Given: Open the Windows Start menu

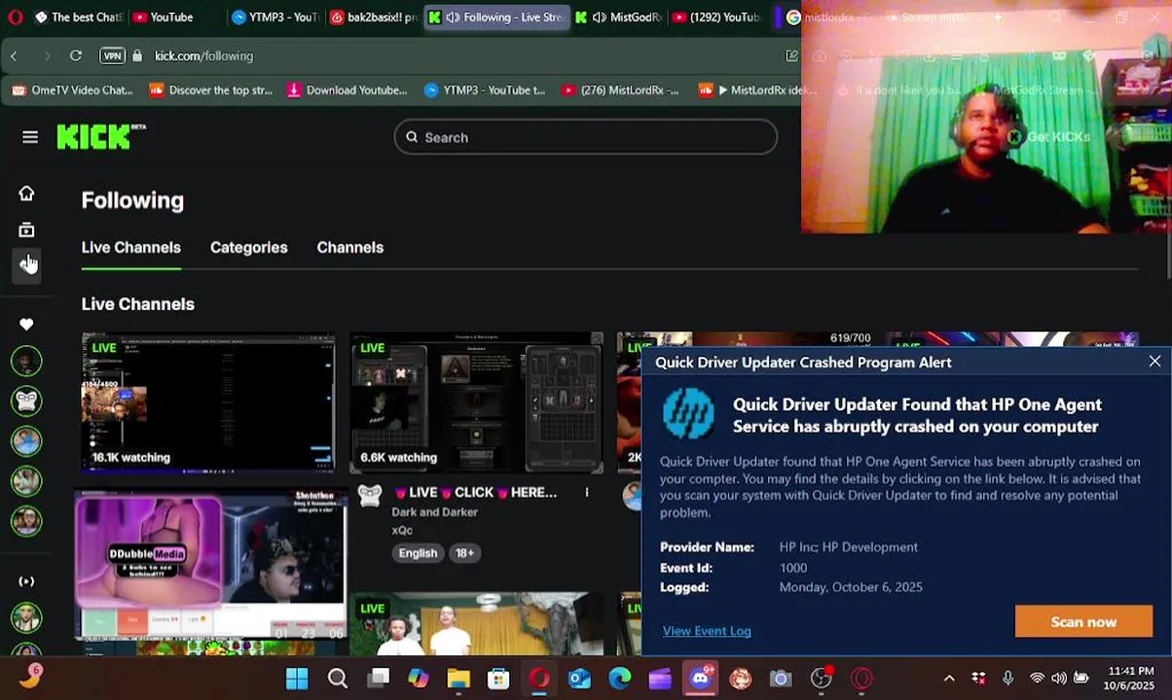Looking at the screenshot, I should pos(297,679).
